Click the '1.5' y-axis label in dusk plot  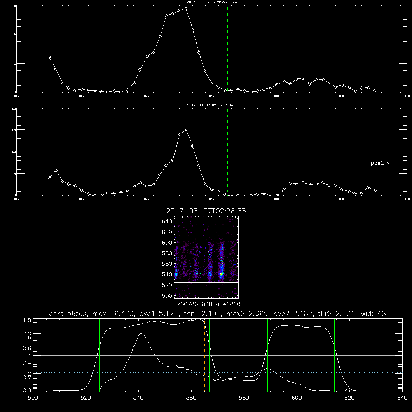(14, 130)
